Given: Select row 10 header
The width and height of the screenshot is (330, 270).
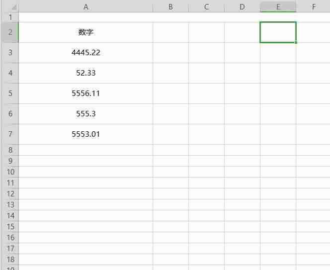Looking at the screenshot, I should point(10,172).
